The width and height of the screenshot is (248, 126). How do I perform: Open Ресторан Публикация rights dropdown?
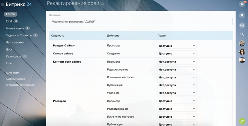tap(177, 124)
